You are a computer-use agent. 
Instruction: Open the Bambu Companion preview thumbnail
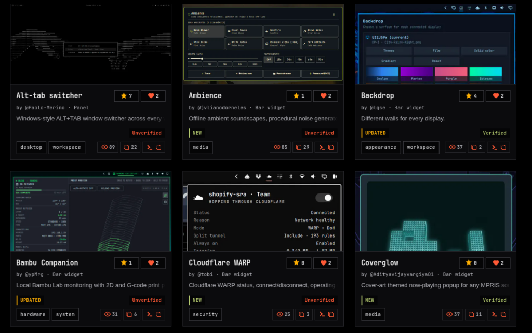pos(90,211)
